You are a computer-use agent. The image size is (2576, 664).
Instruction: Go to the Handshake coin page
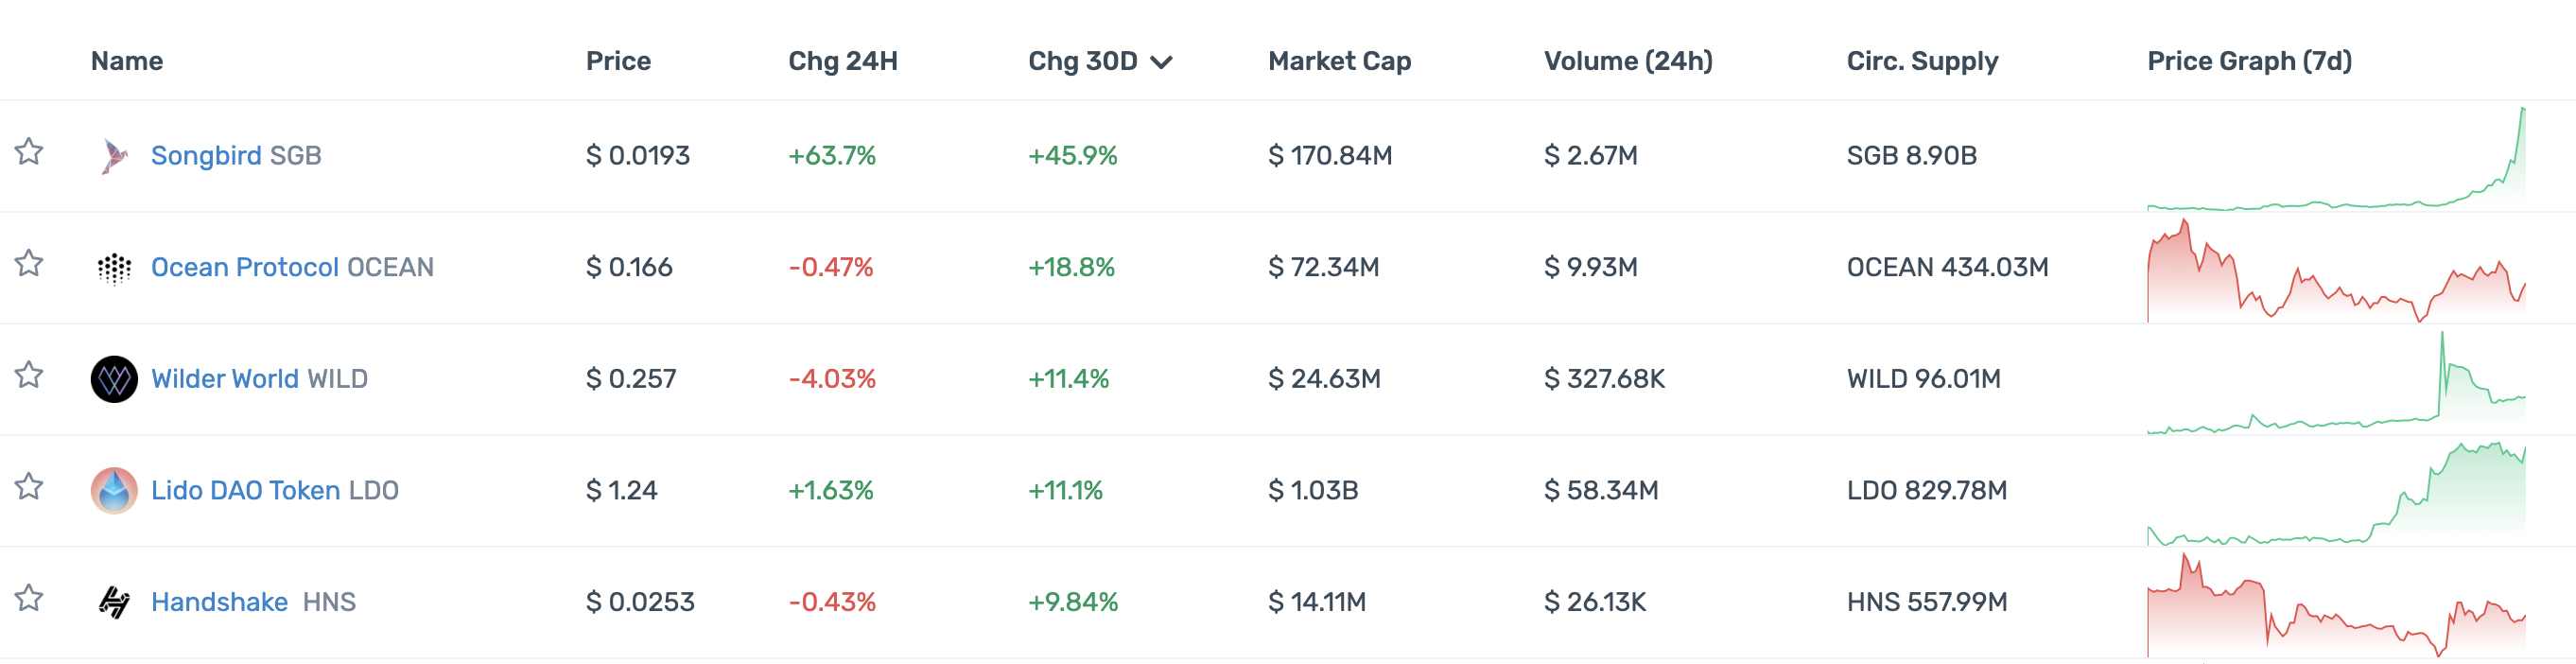[219, 602]
